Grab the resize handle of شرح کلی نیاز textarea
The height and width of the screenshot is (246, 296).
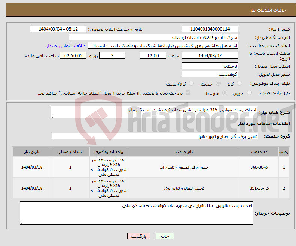point(53,117)
